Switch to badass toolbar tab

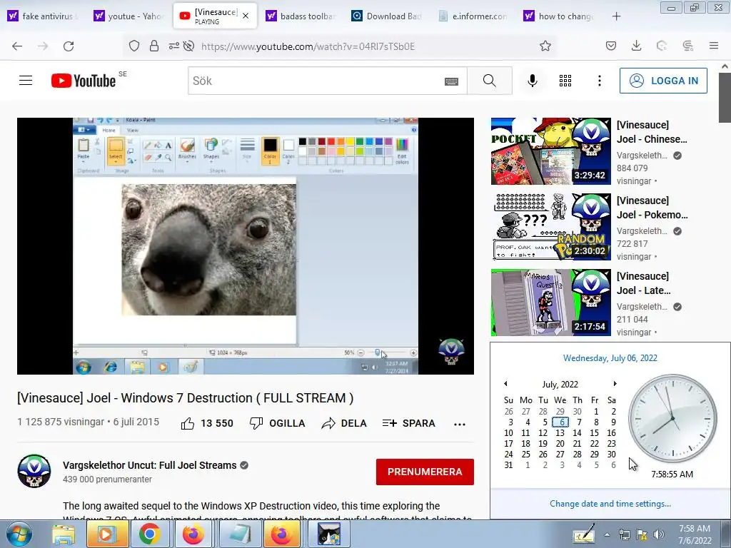[x=302, y=16]
